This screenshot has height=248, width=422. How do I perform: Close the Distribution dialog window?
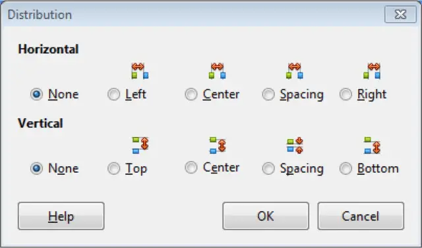click(400, 15)
